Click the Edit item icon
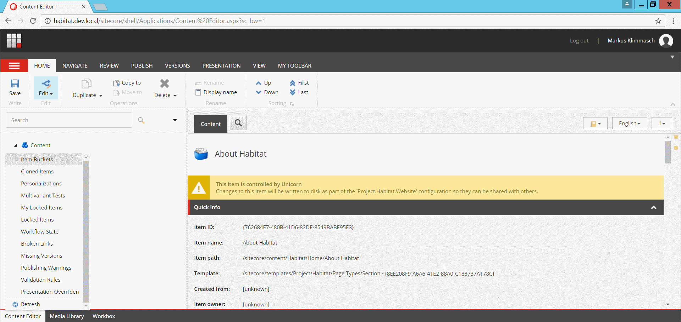Image resolution: width=681 pixels, height=322 pixels. [x=46, y=84]
